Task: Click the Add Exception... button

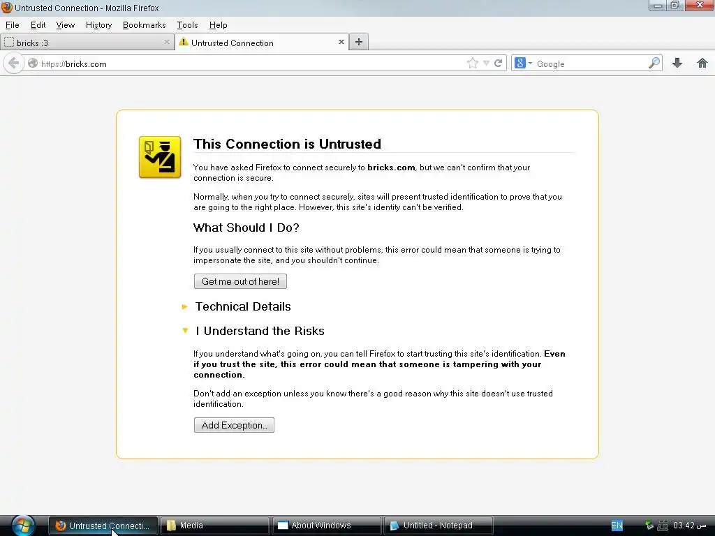Action: (234, 425)
